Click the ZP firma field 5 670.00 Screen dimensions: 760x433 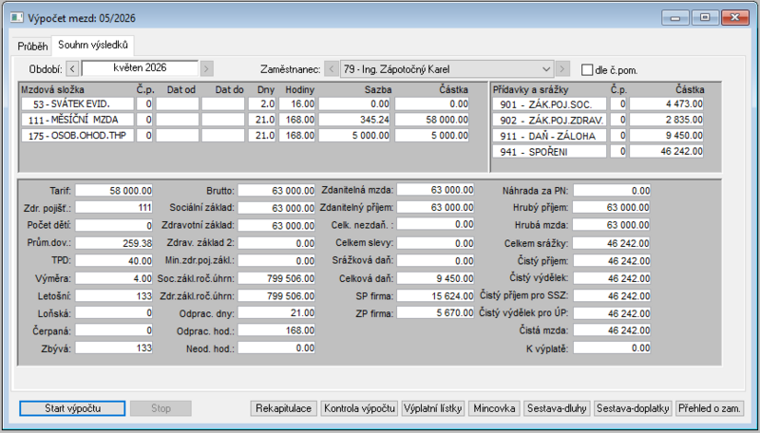click(435, 313)
